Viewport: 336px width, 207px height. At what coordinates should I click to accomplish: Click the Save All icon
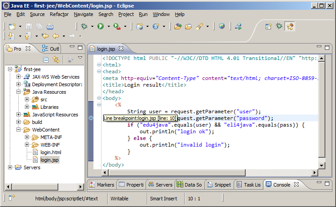(x=39, y=27)
